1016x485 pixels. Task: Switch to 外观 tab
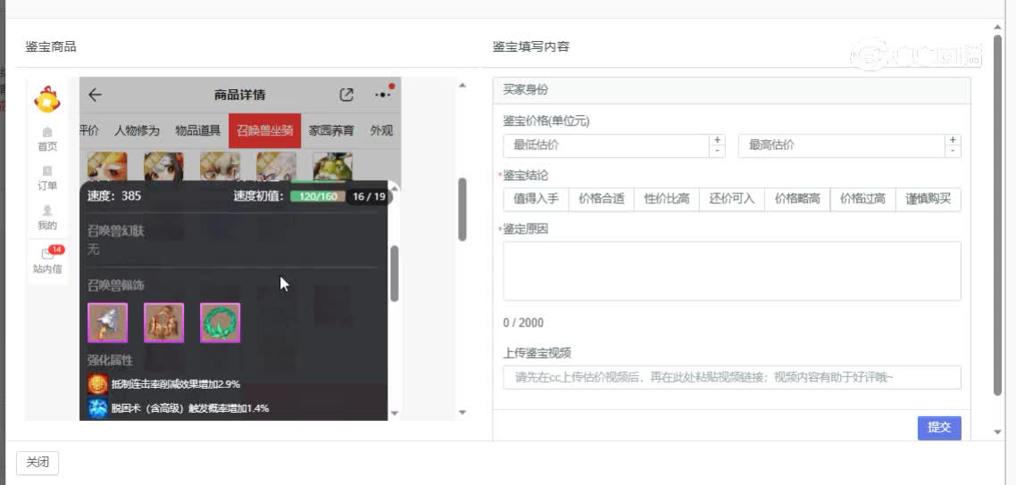click(x=381, y=131)
